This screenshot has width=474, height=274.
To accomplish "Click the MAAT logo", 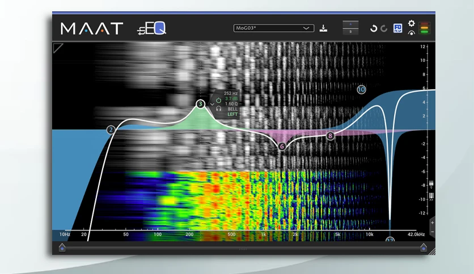I will [92, 28].
